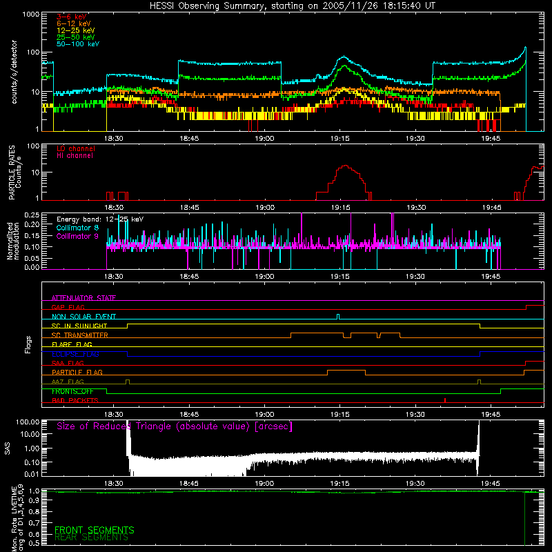Image resolution: width=552 pixels, height=552 pixels.
Task: Click the 'REAR SEGMENTS' legend label
Action: click(x=91, y=538)
